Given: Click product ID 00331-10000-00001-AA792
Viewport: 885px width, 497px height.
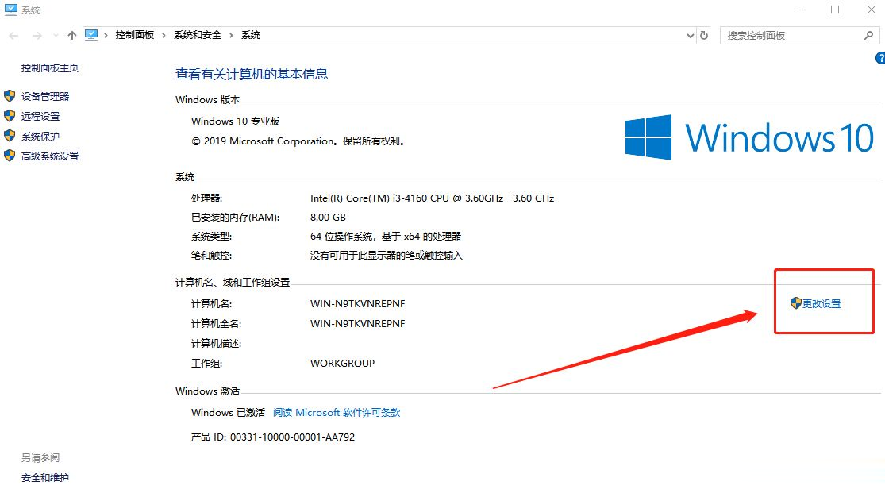Looking at the screenshot, I should 292,437.
